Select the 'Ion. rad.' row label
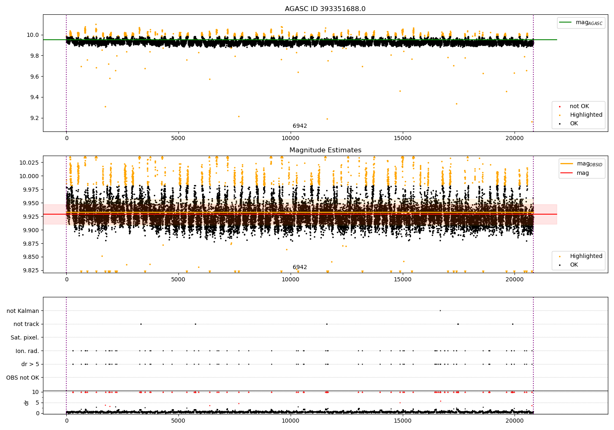 pos(27,351)
